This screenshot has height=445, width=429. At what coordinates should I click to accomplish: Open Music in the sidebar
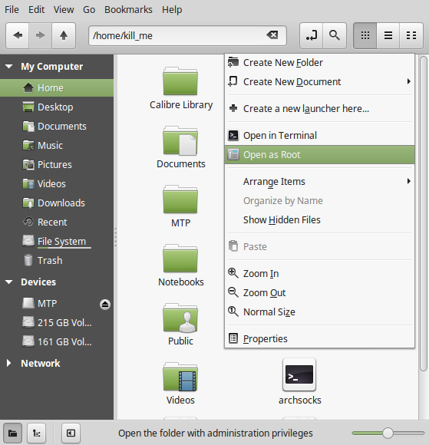[x=57, y=146]
